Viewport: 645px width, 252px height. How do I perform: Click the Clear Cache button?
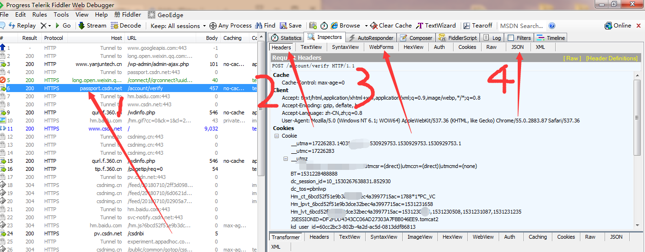click(x=374, y=26)
